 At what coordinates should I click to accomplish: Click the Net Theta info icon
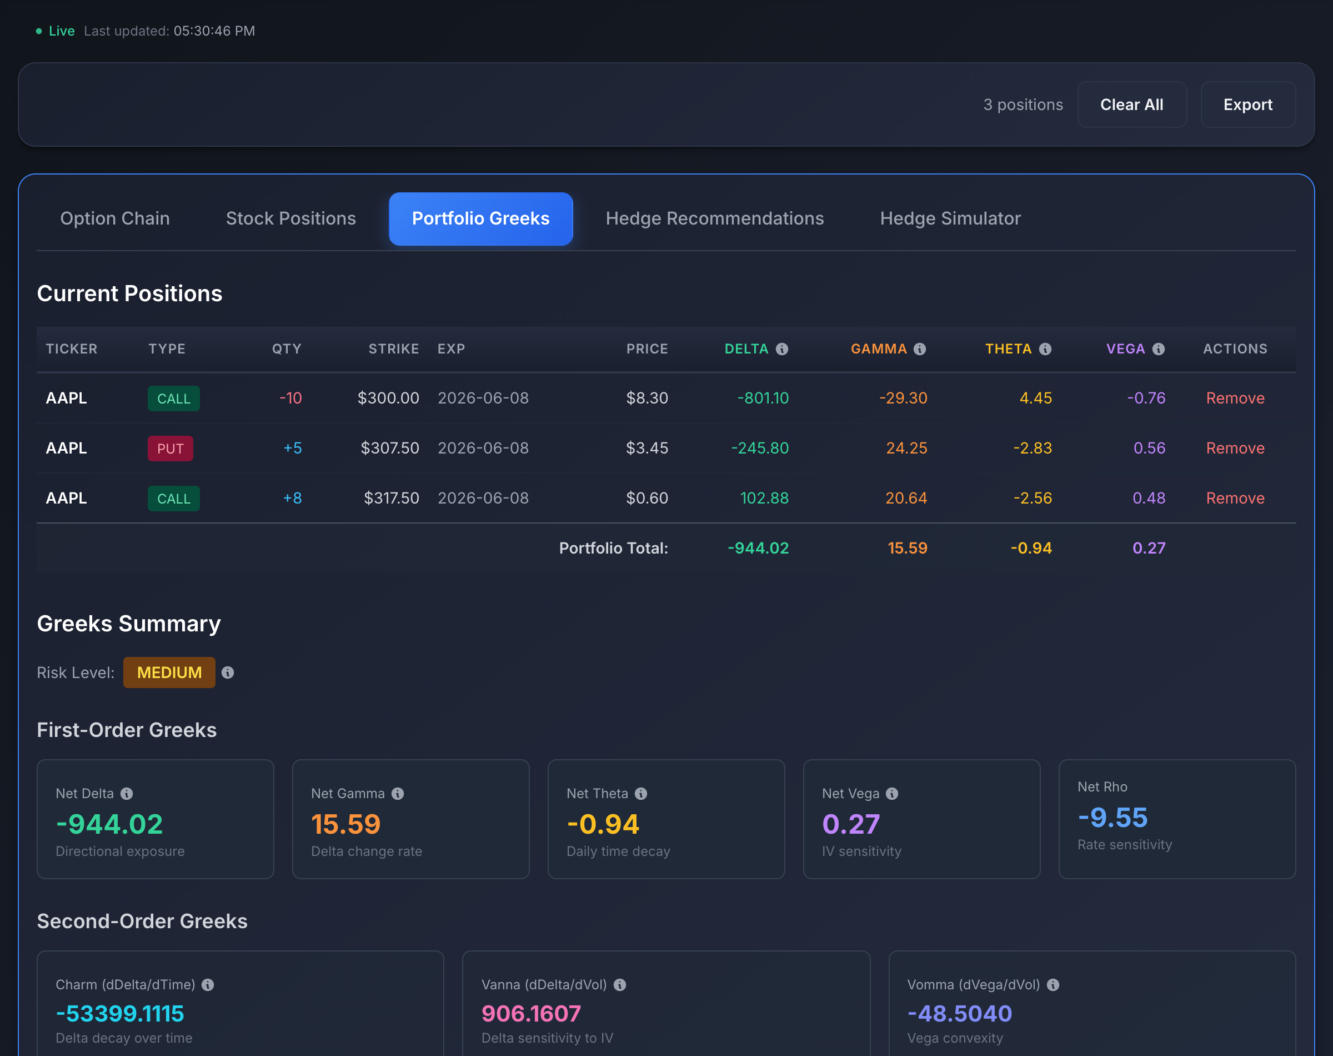641,793
